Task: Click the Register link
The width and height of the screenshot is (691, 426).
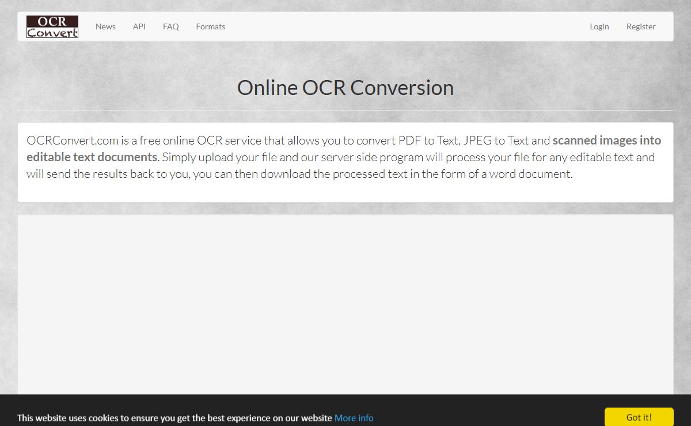Action: click(641, 26)
